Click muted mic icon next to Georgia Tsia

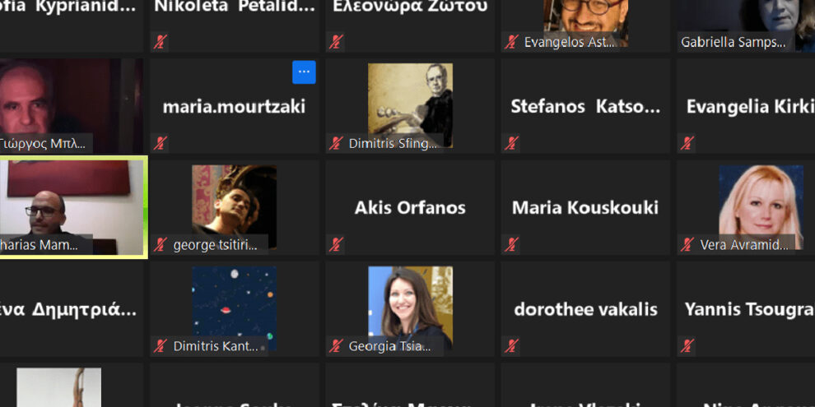pos(336,345)
